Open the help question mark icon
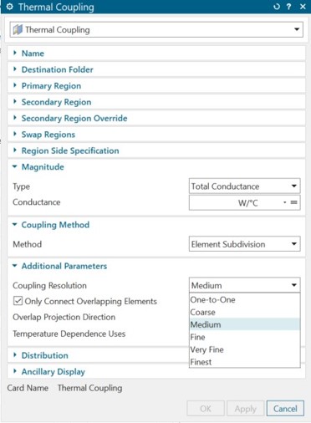311x423 pixels. pyautogui.click(x=289, y=7)
